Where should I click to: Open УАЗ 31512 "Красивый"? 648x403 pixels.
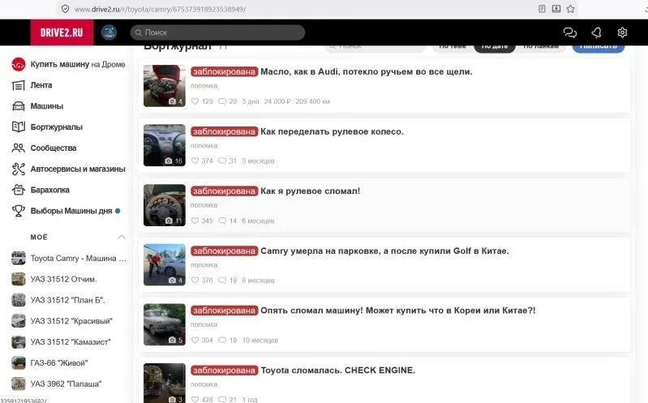[71, 321]
